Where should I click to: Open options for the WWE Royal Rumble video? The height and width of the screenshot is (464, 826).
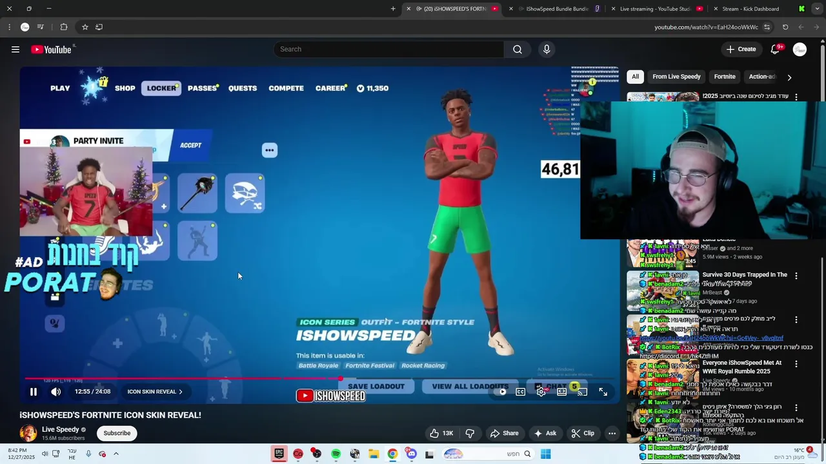tap(796, 364)
